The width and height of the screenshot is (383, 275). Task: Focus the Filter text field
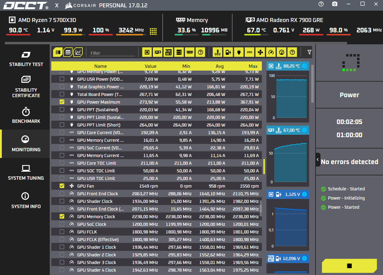click(x=112, y=53)
